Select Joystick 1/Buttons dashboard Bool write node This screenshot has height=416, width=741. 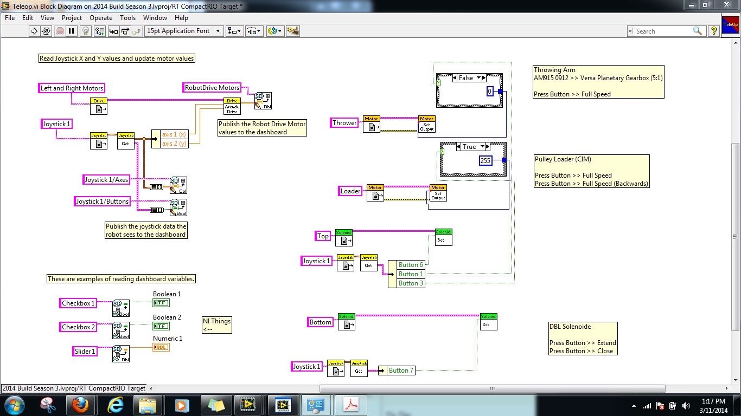[178, 207]
